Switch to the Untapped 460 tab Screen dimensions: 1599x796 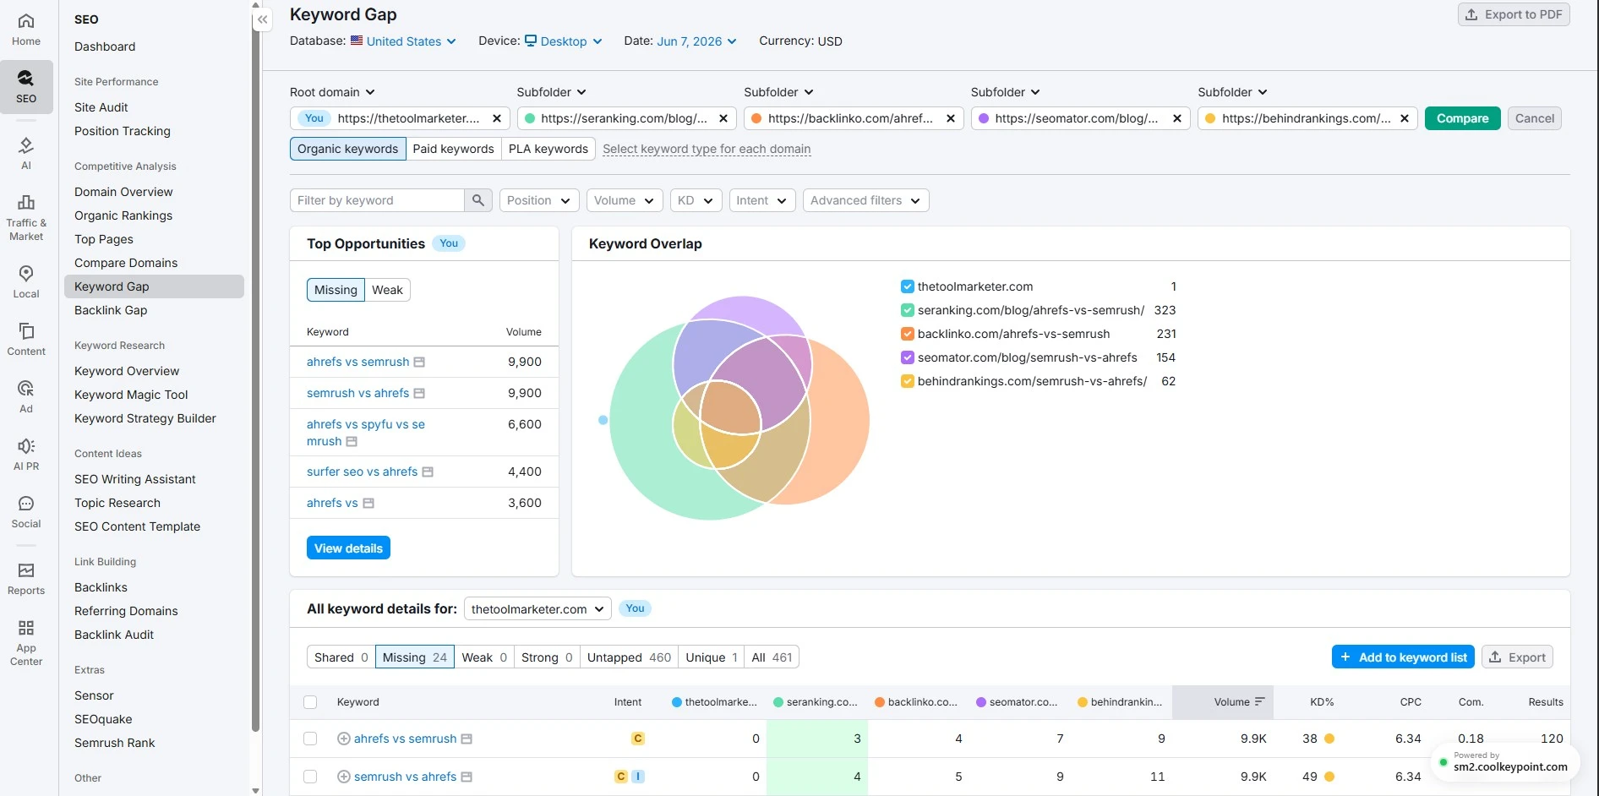click(629, 657)
